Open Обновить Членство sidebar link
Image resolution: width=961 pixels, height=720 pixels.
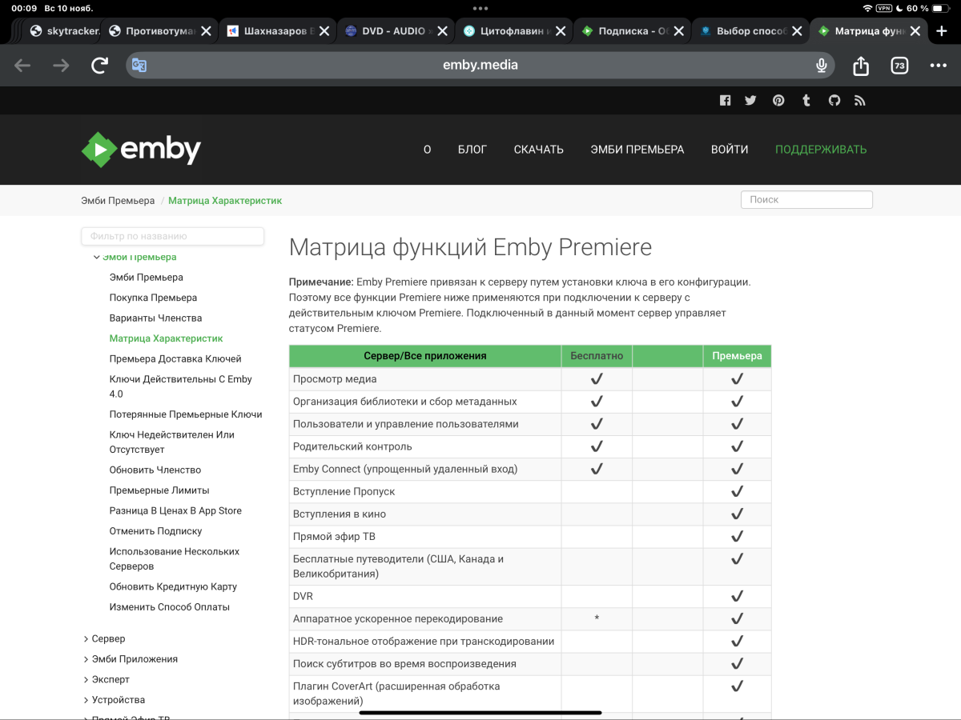[x=155, y=470]
